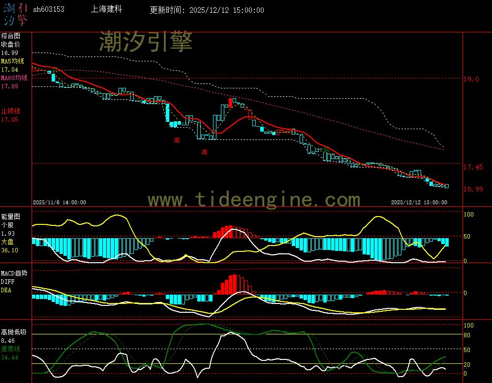Click the solid red candlestick at the price peak

coord(230,102)
